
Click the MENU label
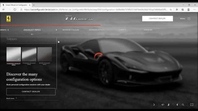coord(183,18)
